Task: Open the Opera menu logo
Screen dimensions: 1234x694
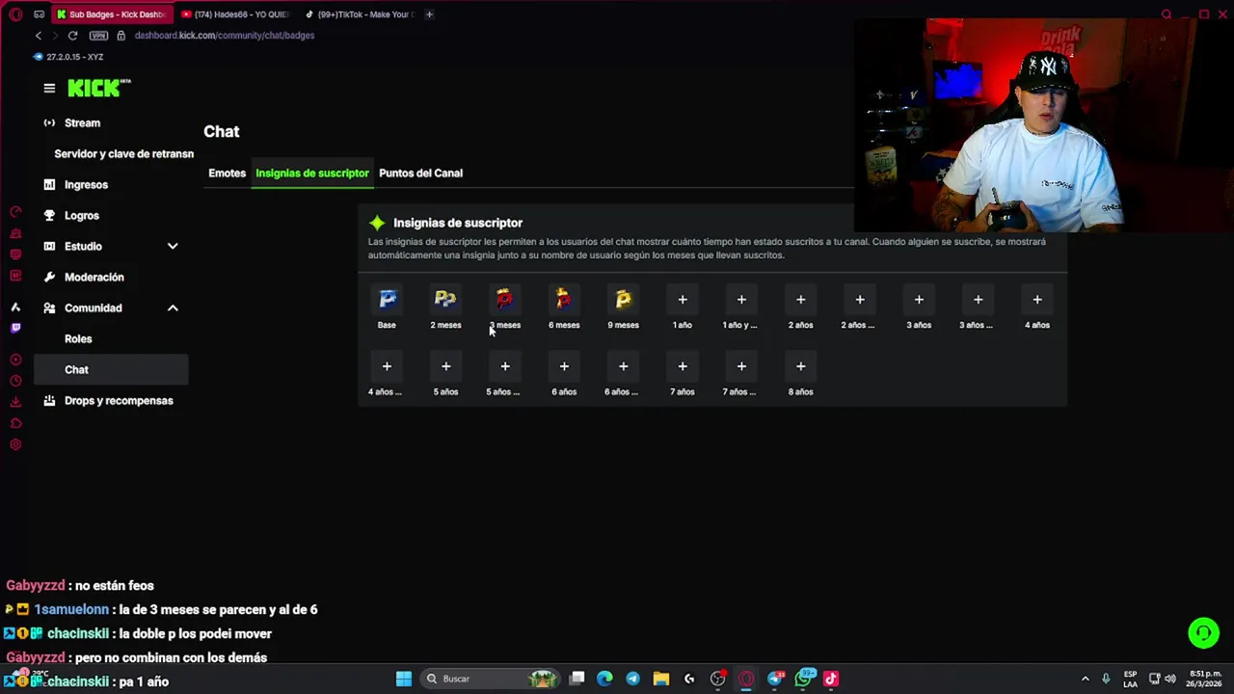Action: 15,14
